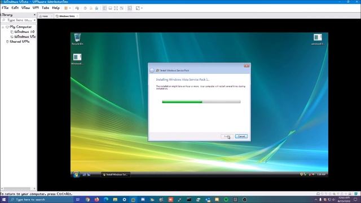Close the Library panel
The image size is (361, 203).
tap(34, 15)
